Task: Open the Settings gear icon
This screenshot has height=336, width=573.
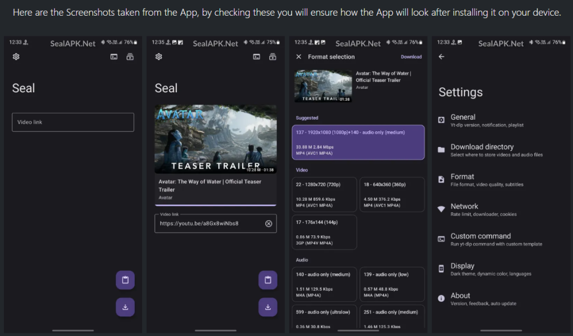Action: (x=16, y=56)
